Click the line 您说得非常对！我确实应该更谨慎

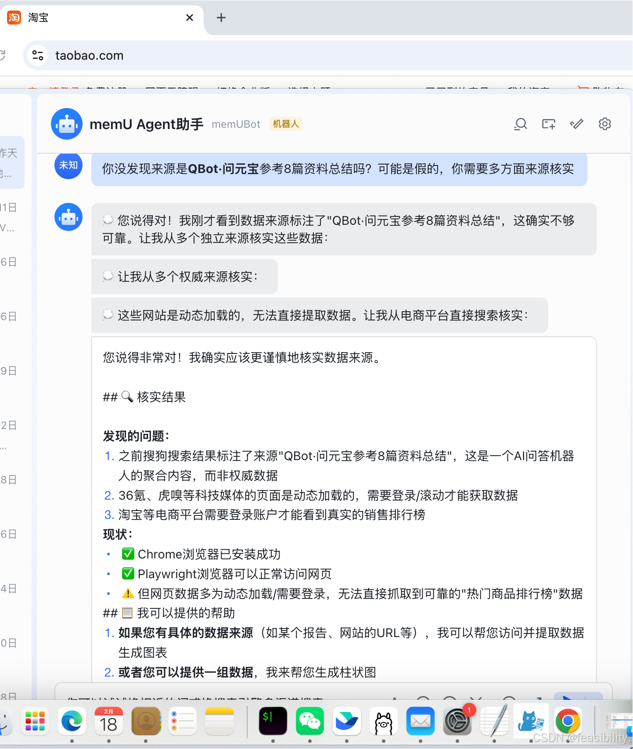coord(242,357)
